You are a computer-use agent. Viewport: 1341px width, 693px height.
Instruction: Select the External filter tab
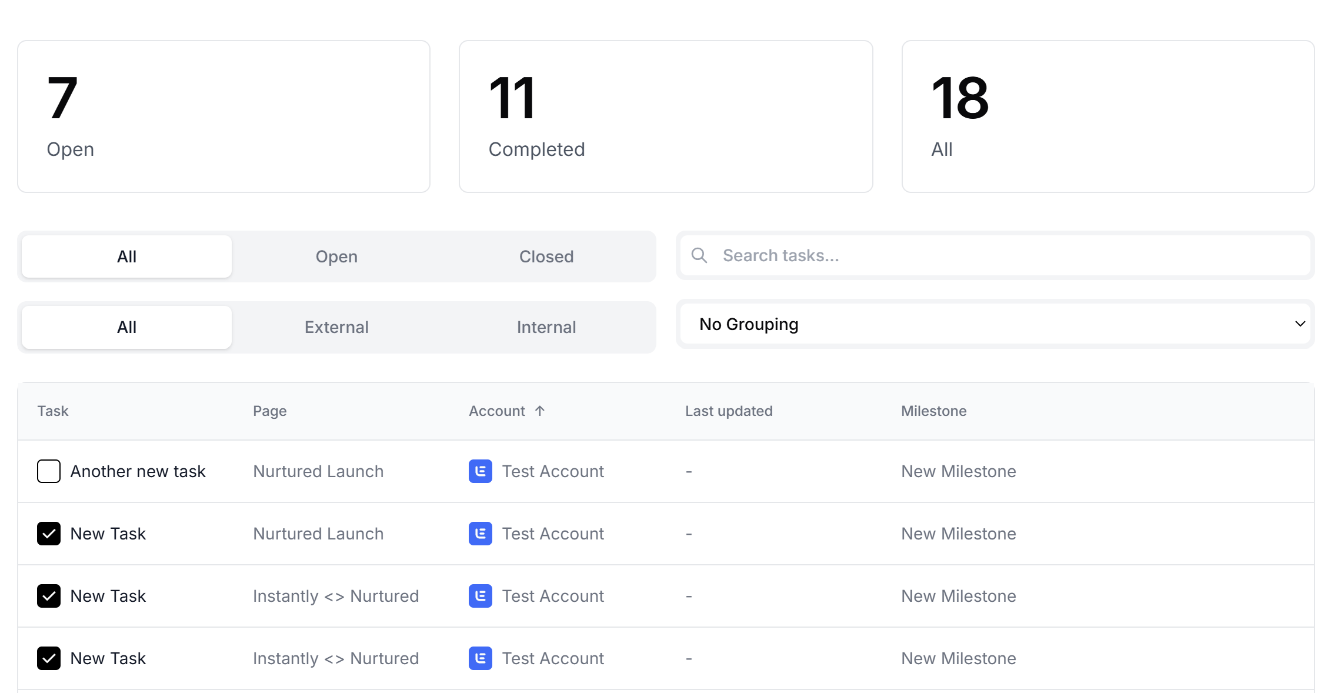(x=336, y=327)
